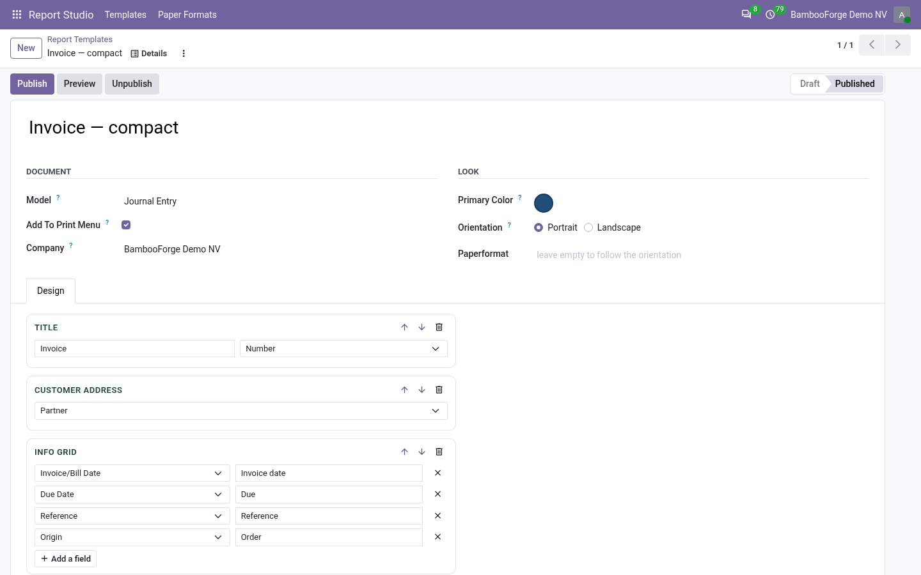The height and width of the screenshot is (575, 921).
Task: Go to previous record arrow
Action: [872, 45]
